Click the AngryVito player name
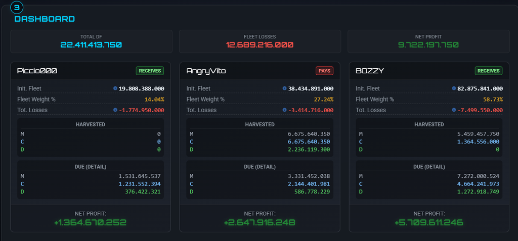Screen dimensions: 518x241 point(206,71)
